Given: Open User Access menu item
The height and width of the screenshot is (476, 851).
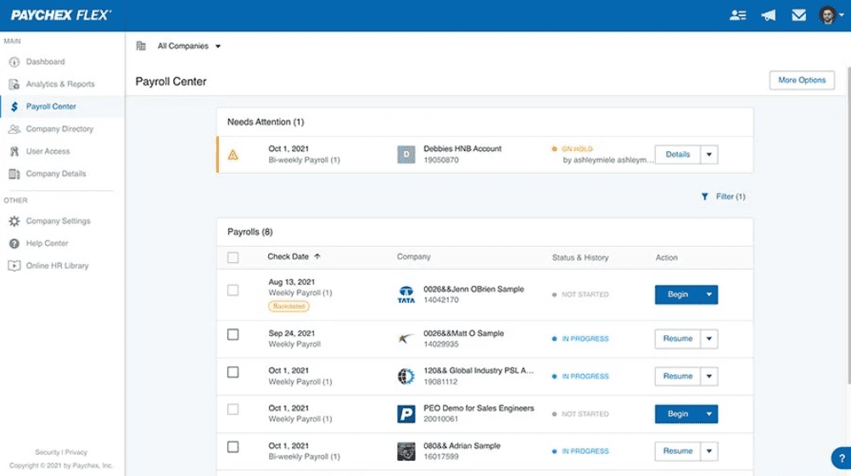Looking at the screenshot, I should (48, 151).
